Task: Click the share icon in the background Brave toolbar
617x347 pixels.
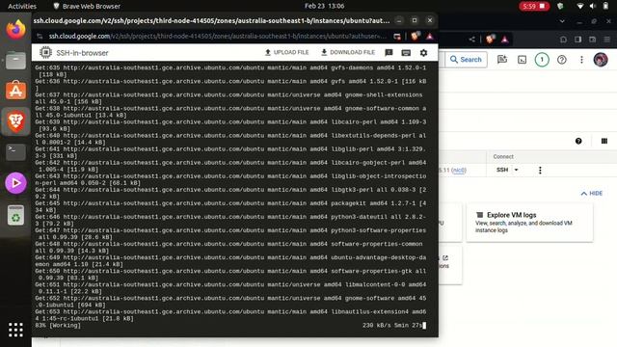Action: click(x=471, y=39)
